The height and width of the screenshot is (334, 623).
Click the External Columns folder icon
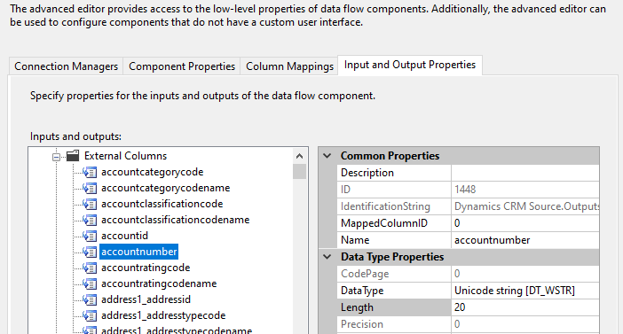pyautogui.click(x=73, y=156)
